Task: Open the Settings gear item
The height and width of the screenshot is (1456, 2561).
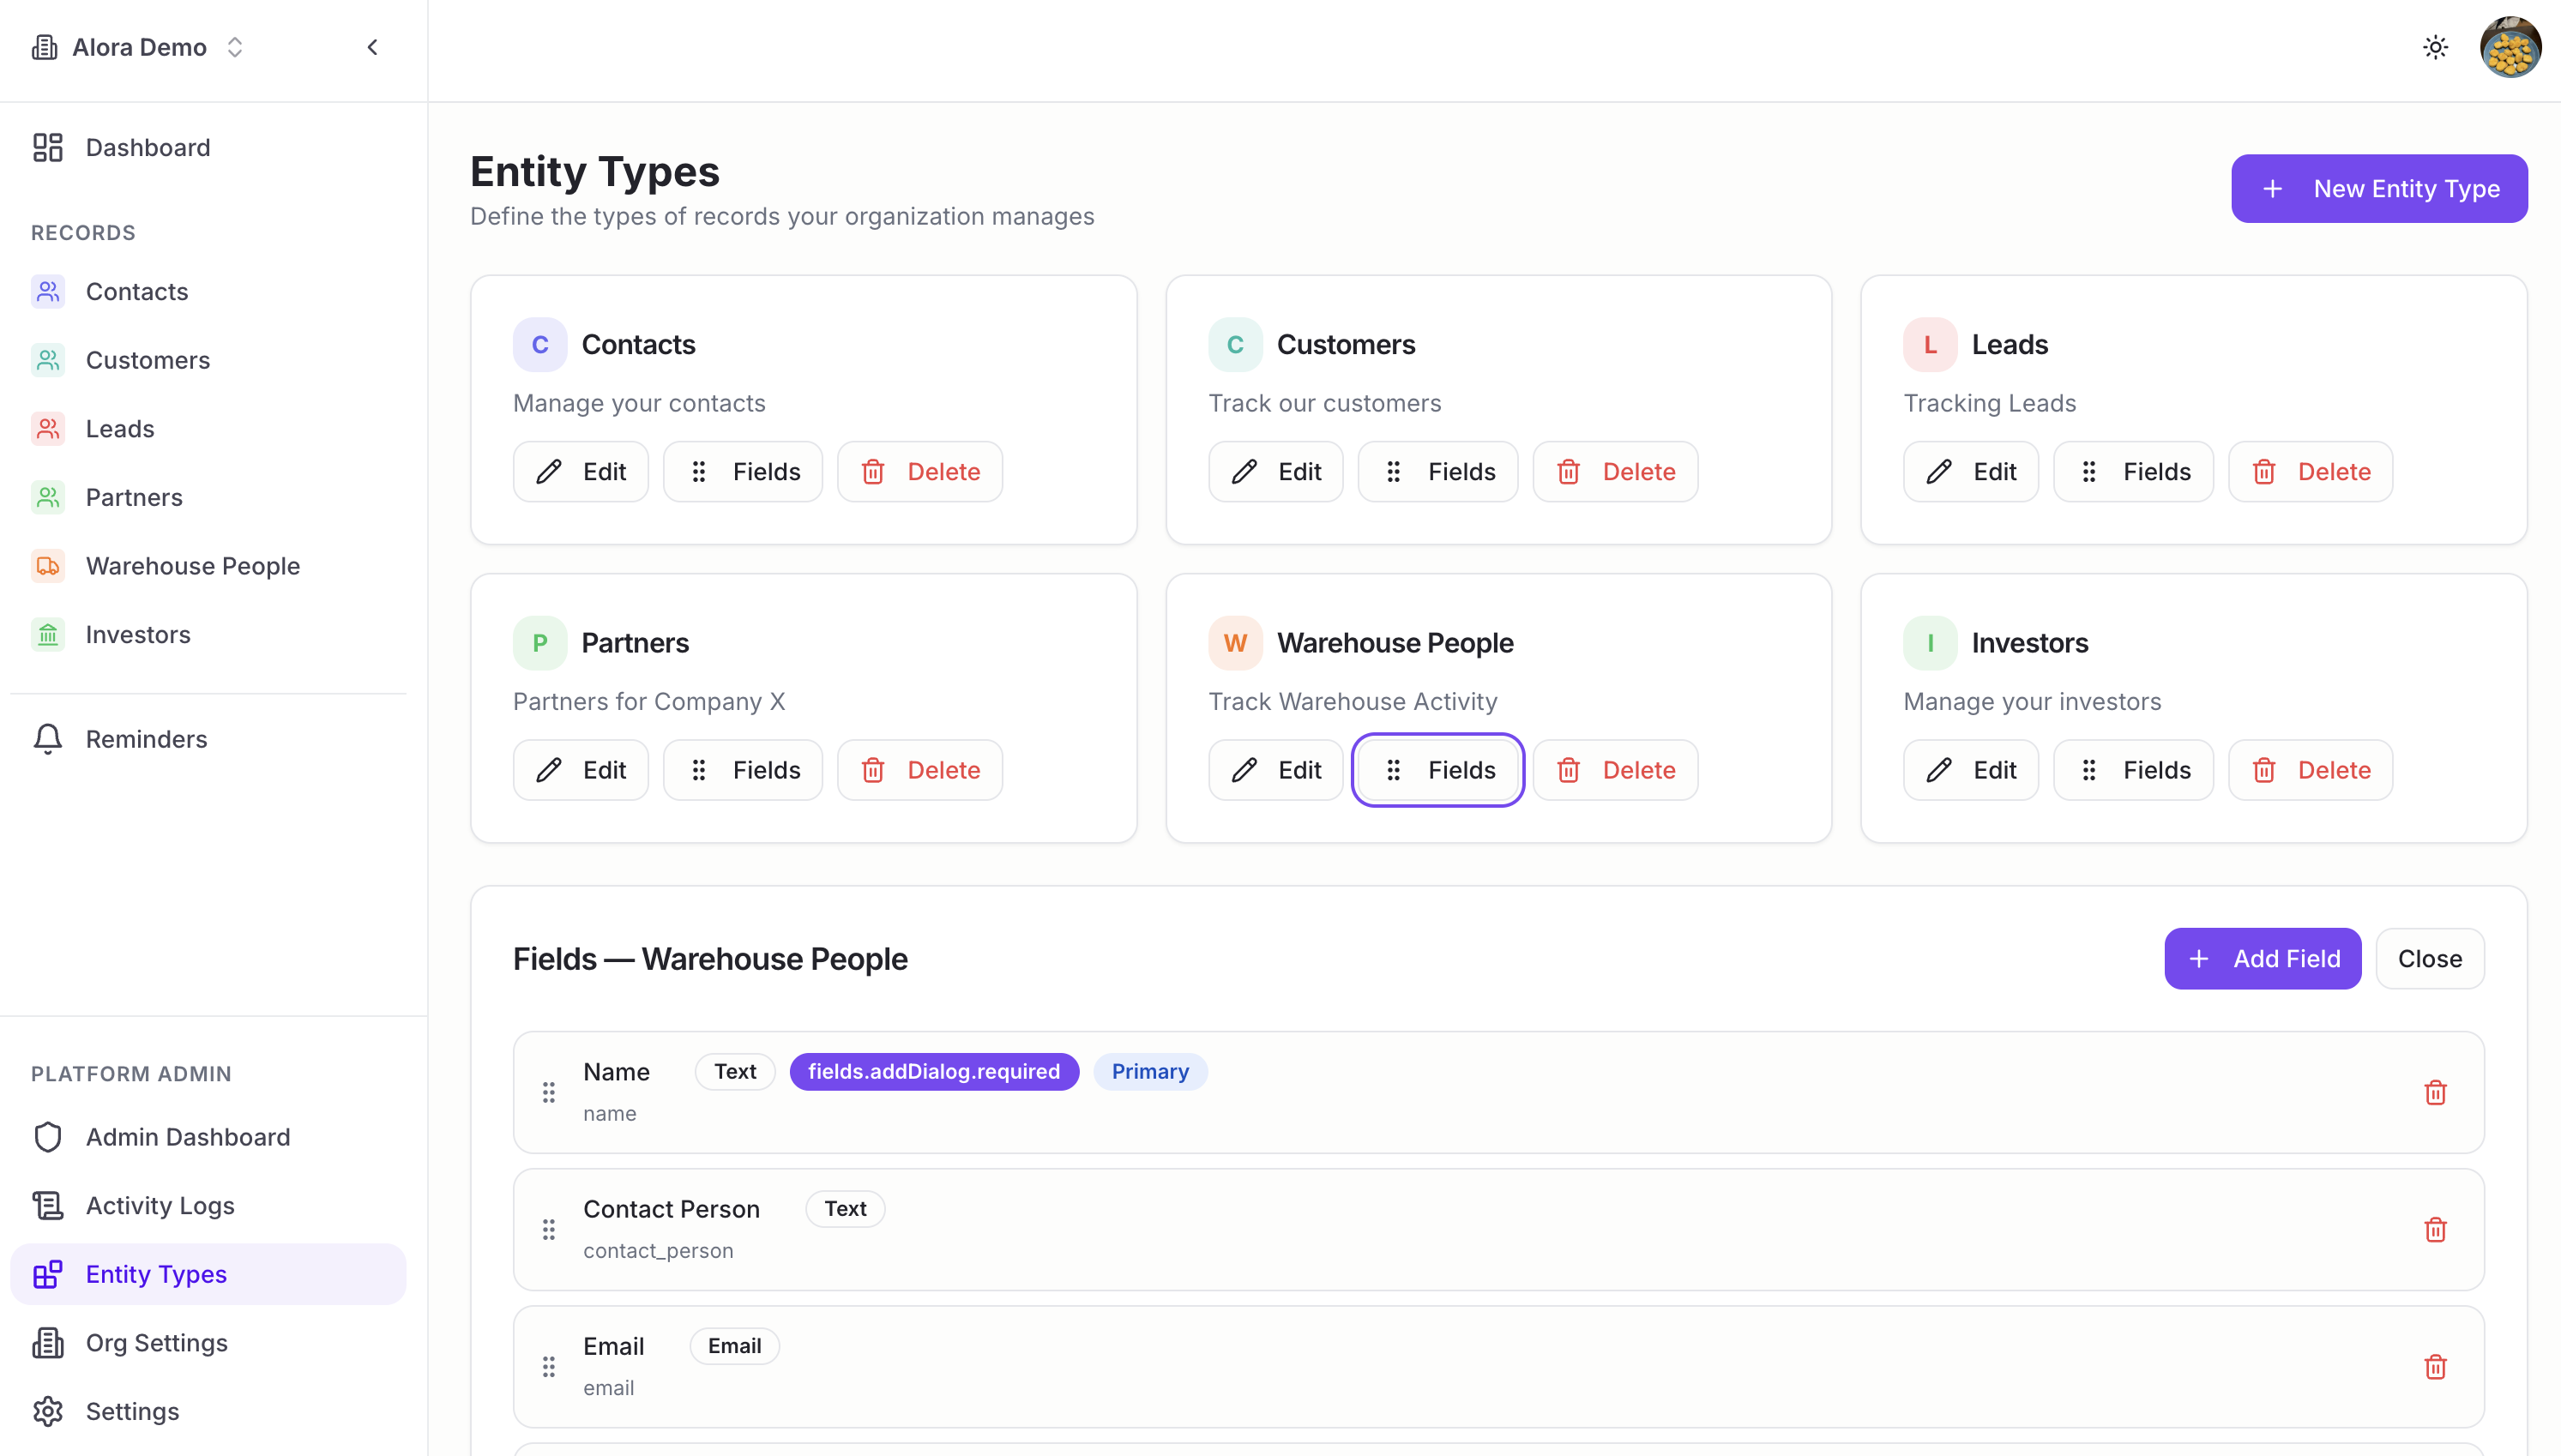Action: 132,1411
